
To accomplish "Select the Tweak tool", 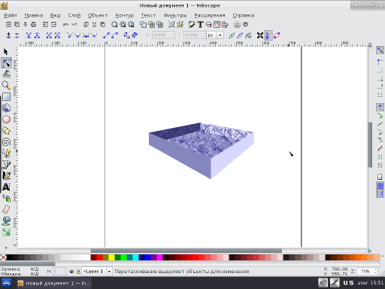I will coord(6,74).
